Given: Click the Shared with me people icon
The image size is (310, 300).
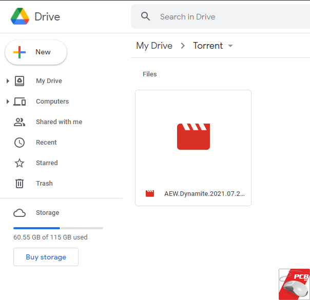Looking at the screenshot, I should point(20,122).
